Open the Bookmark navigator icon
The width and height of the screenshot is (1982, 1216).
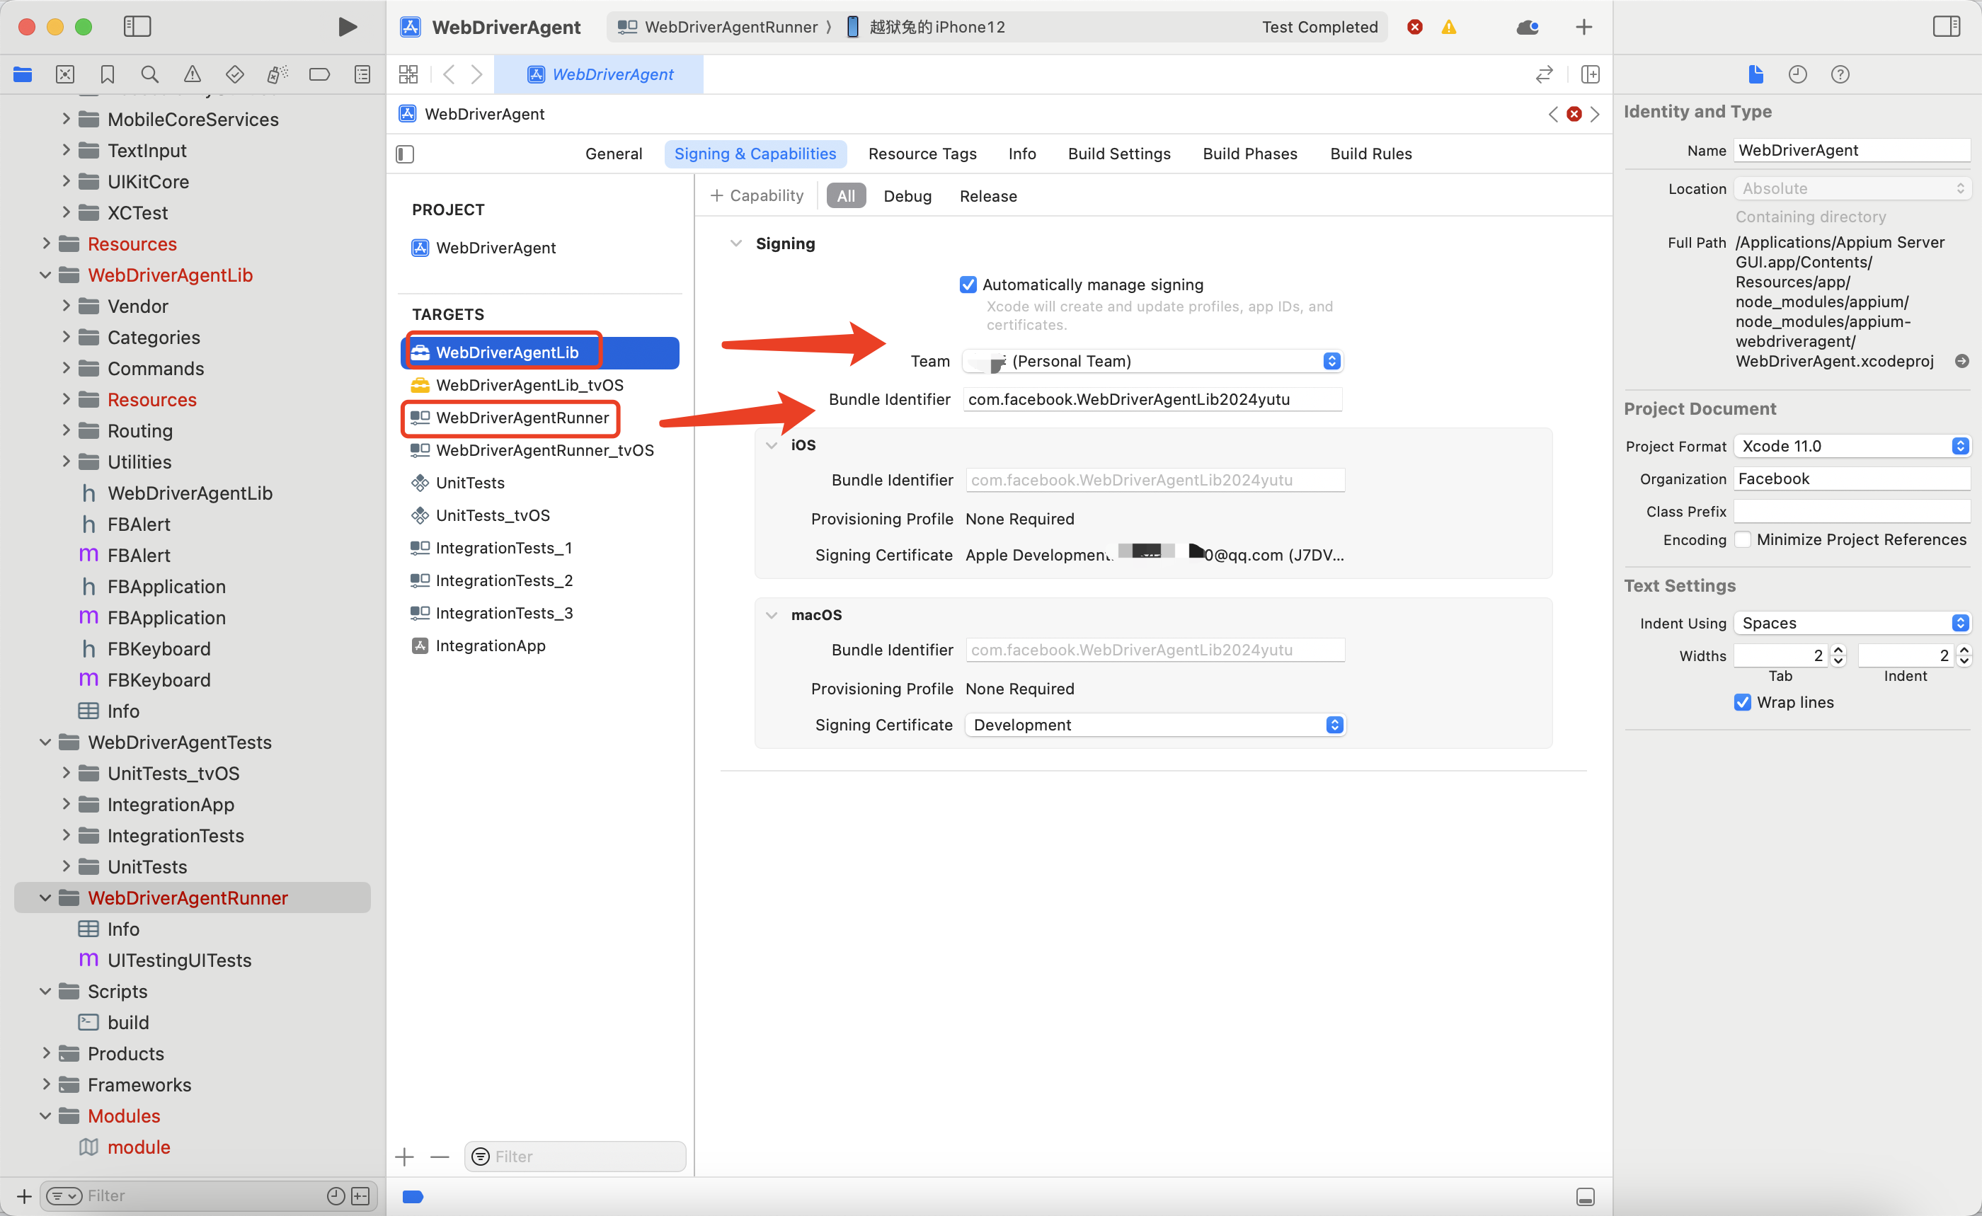pyautogui.click(x=107, y=75)
